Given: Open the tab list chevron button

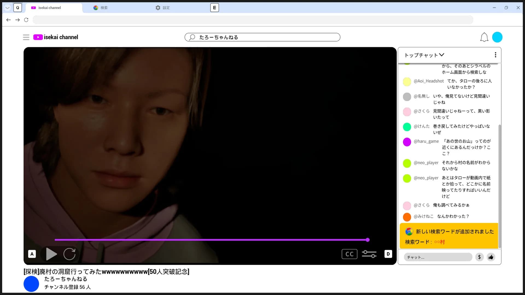Looking at the screenshot, I should coord(7,8).
